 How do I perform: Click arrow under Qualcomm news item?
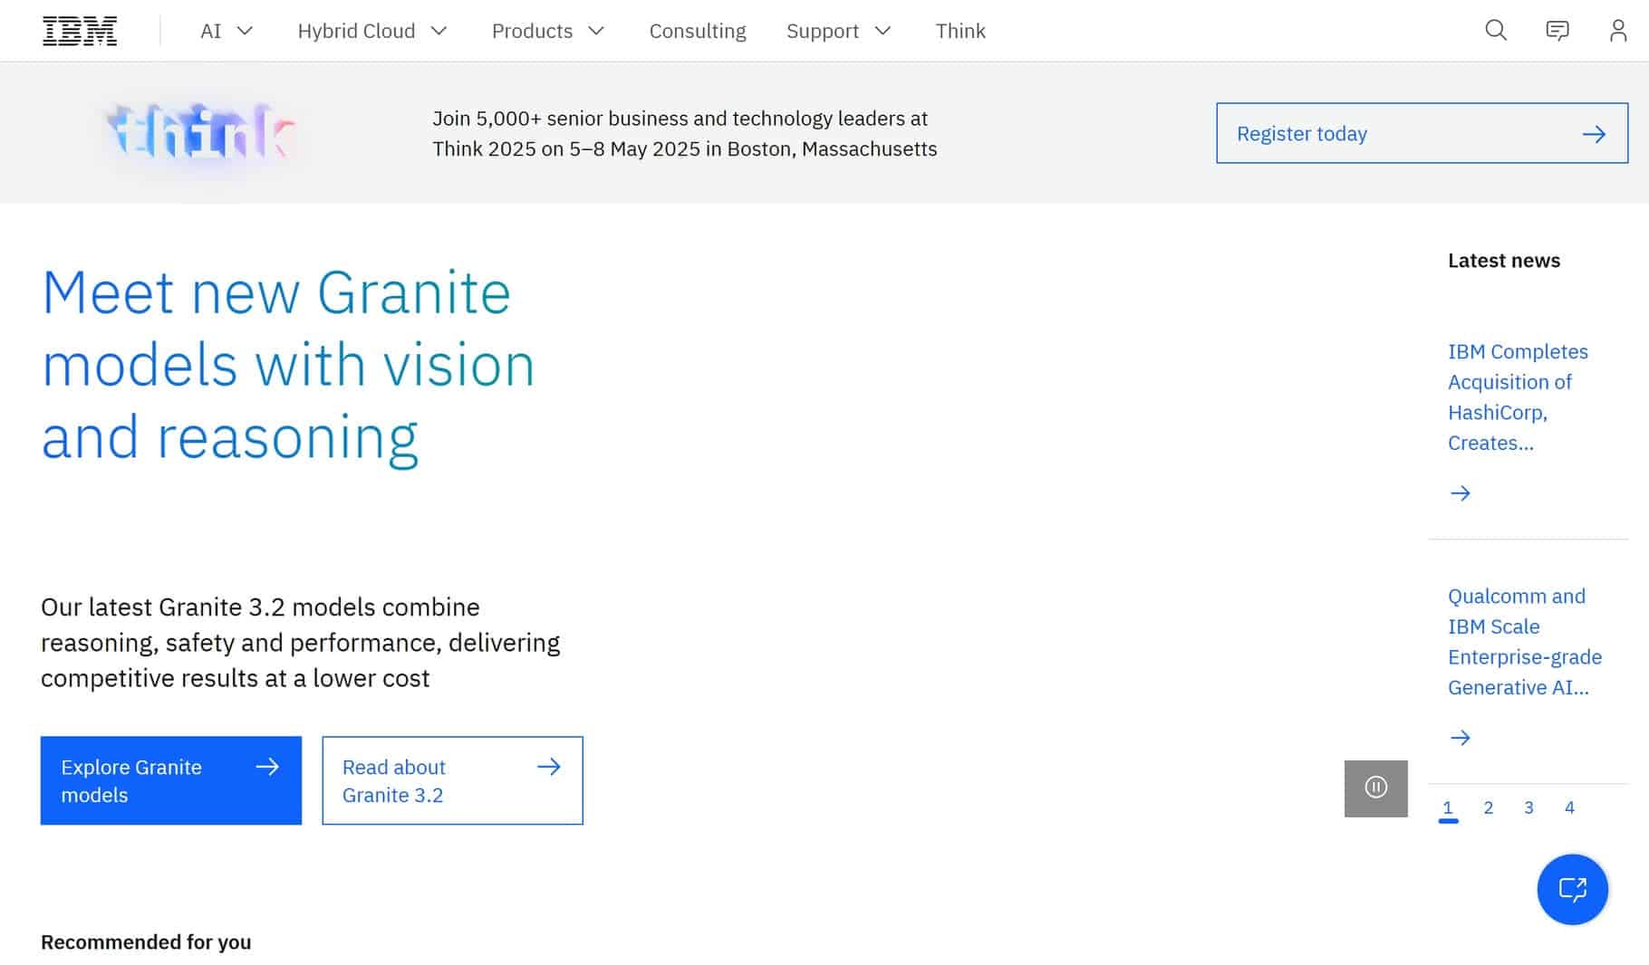pos(1460,738)
